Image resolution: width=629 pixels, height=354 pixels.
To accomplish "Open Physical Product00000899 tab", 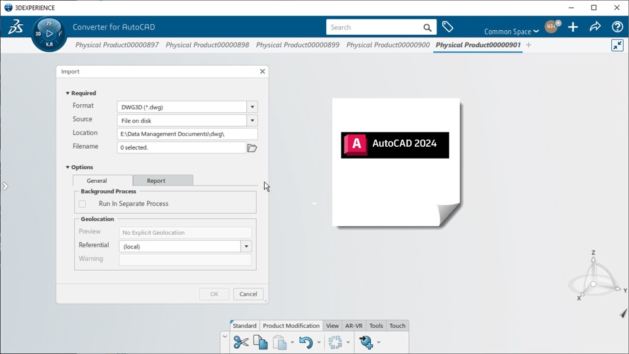I will (x=297, y=45).
